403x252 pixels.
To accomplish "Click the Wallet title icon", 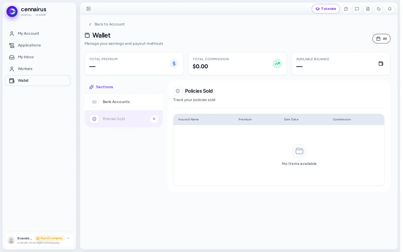I will click(x=87, y=35).
